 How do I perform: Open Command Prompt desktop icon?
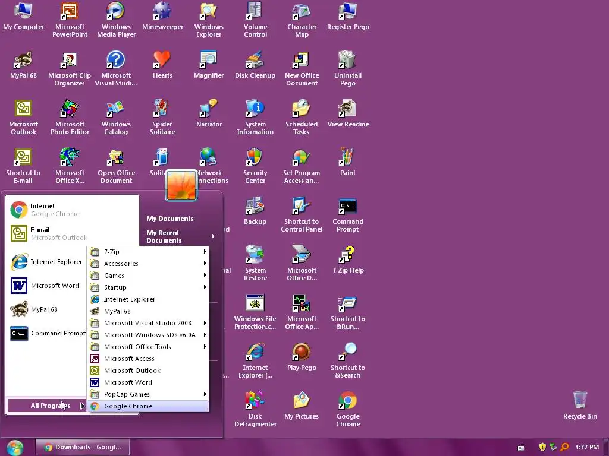point(347,214)
